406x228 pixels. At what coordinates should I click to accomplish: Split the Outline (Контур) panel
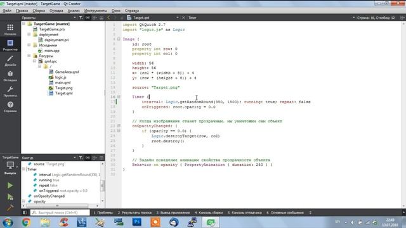[95, 158]
